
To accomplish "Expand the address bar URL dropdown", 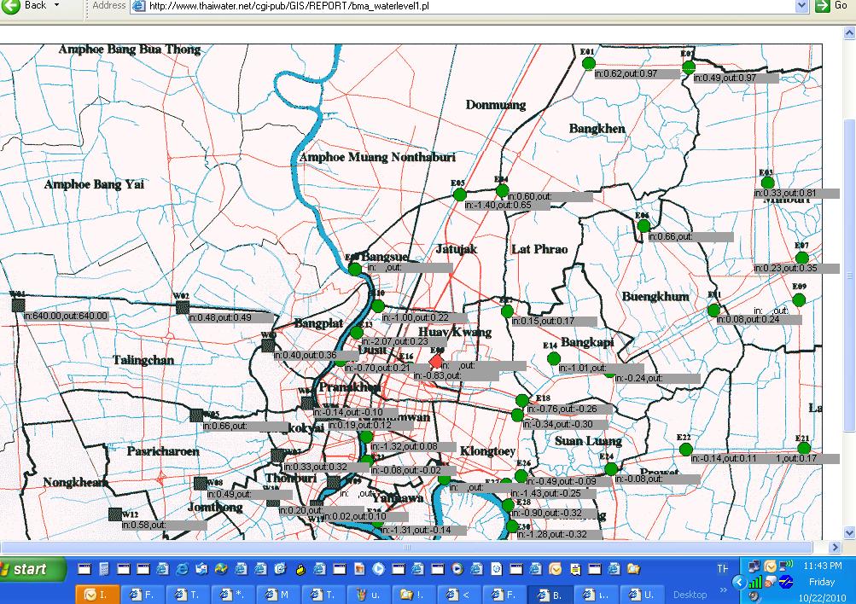I will (x=801, y=6).
